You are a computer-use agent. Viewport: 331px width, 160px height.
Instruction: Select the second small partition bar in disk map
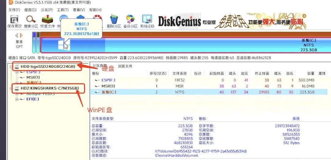(x=38, y=42)
